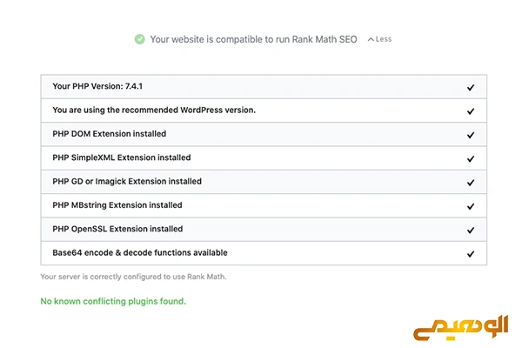Viewport: 522px width, 348px height.
Task: Click the compatible to run Rank Math heading
Action: (253, 39)
